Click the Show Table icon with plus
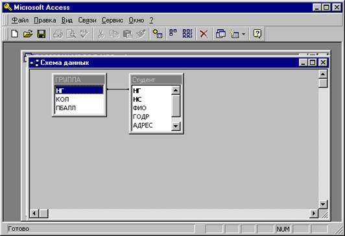This screenshot has width=345, height=236. [x=158, y=34]
